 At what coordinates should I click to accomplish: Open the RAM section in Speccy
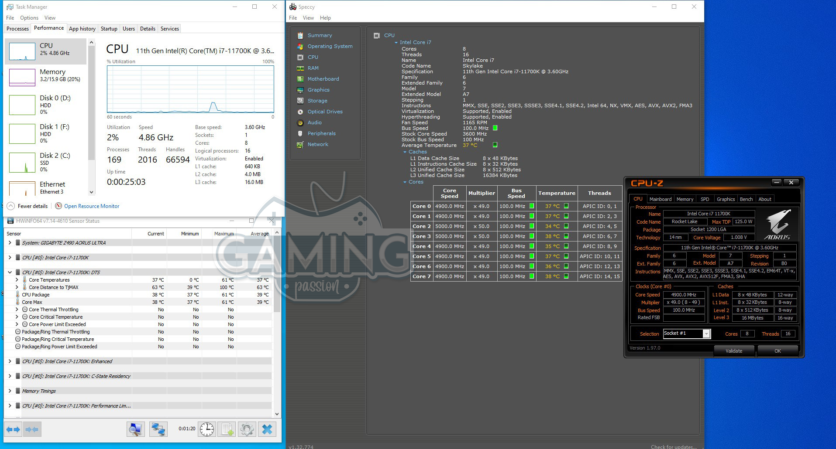313,68
